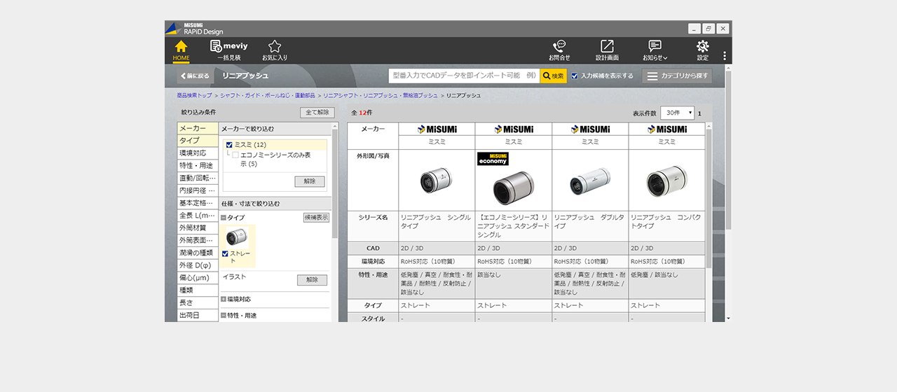Click the results table vertical scrollbar

pos(708,196)
